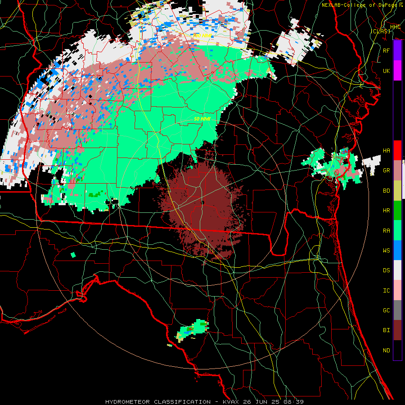Click the Hydrometeor Classification KVAX title caption
Image resolution: width=405 pixels, height=405 pixels.
pos(204,402)
